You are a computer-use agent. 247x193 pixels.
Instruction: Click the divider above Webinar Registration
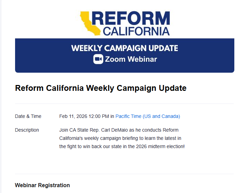pyautogui.click(x=124, y=174)
